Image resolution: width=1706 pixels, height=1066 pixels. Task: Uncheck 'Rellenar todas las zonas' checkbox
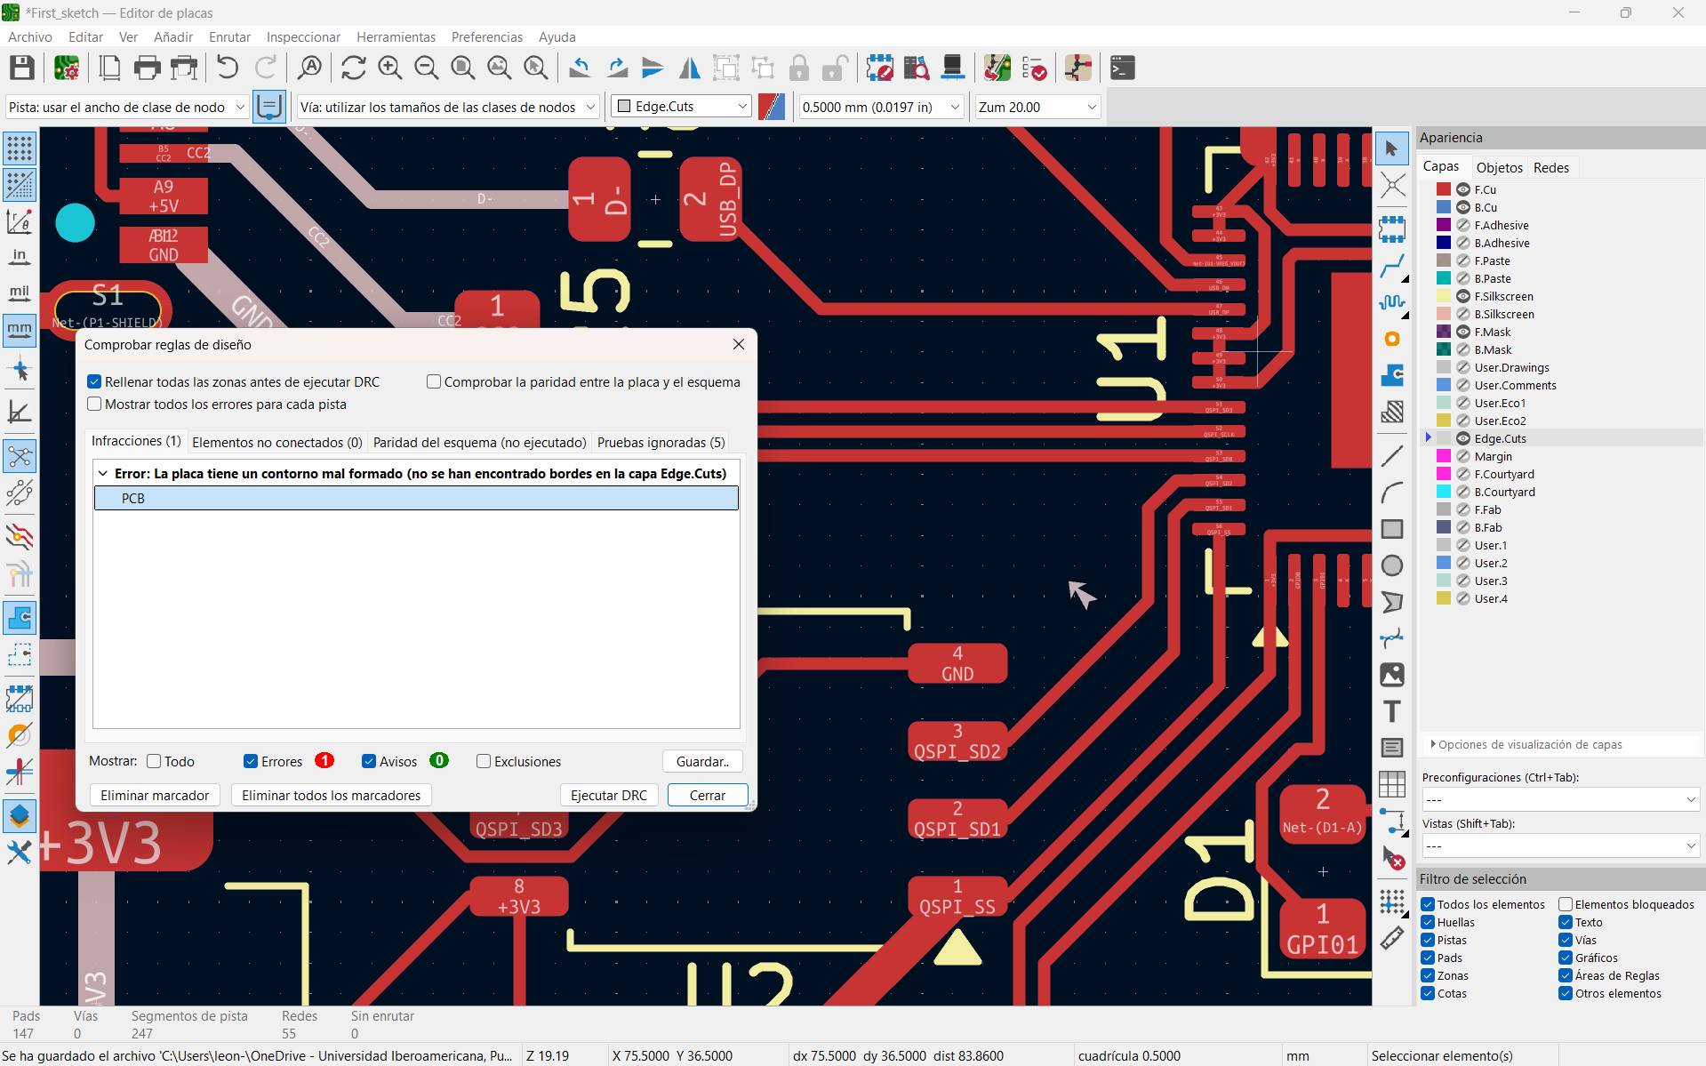click(x=94, y=382)
